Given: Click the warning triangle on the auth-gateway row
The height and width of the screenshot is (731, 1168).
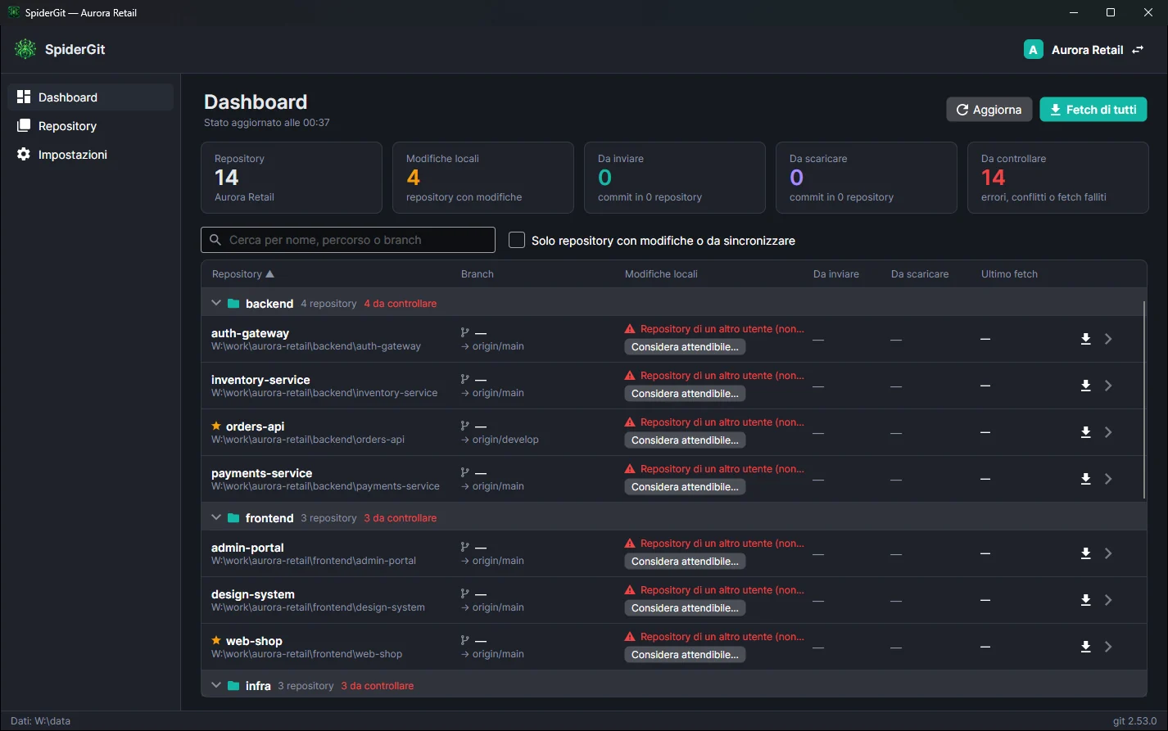Looking at the screenshot, I should click(630, 329).
